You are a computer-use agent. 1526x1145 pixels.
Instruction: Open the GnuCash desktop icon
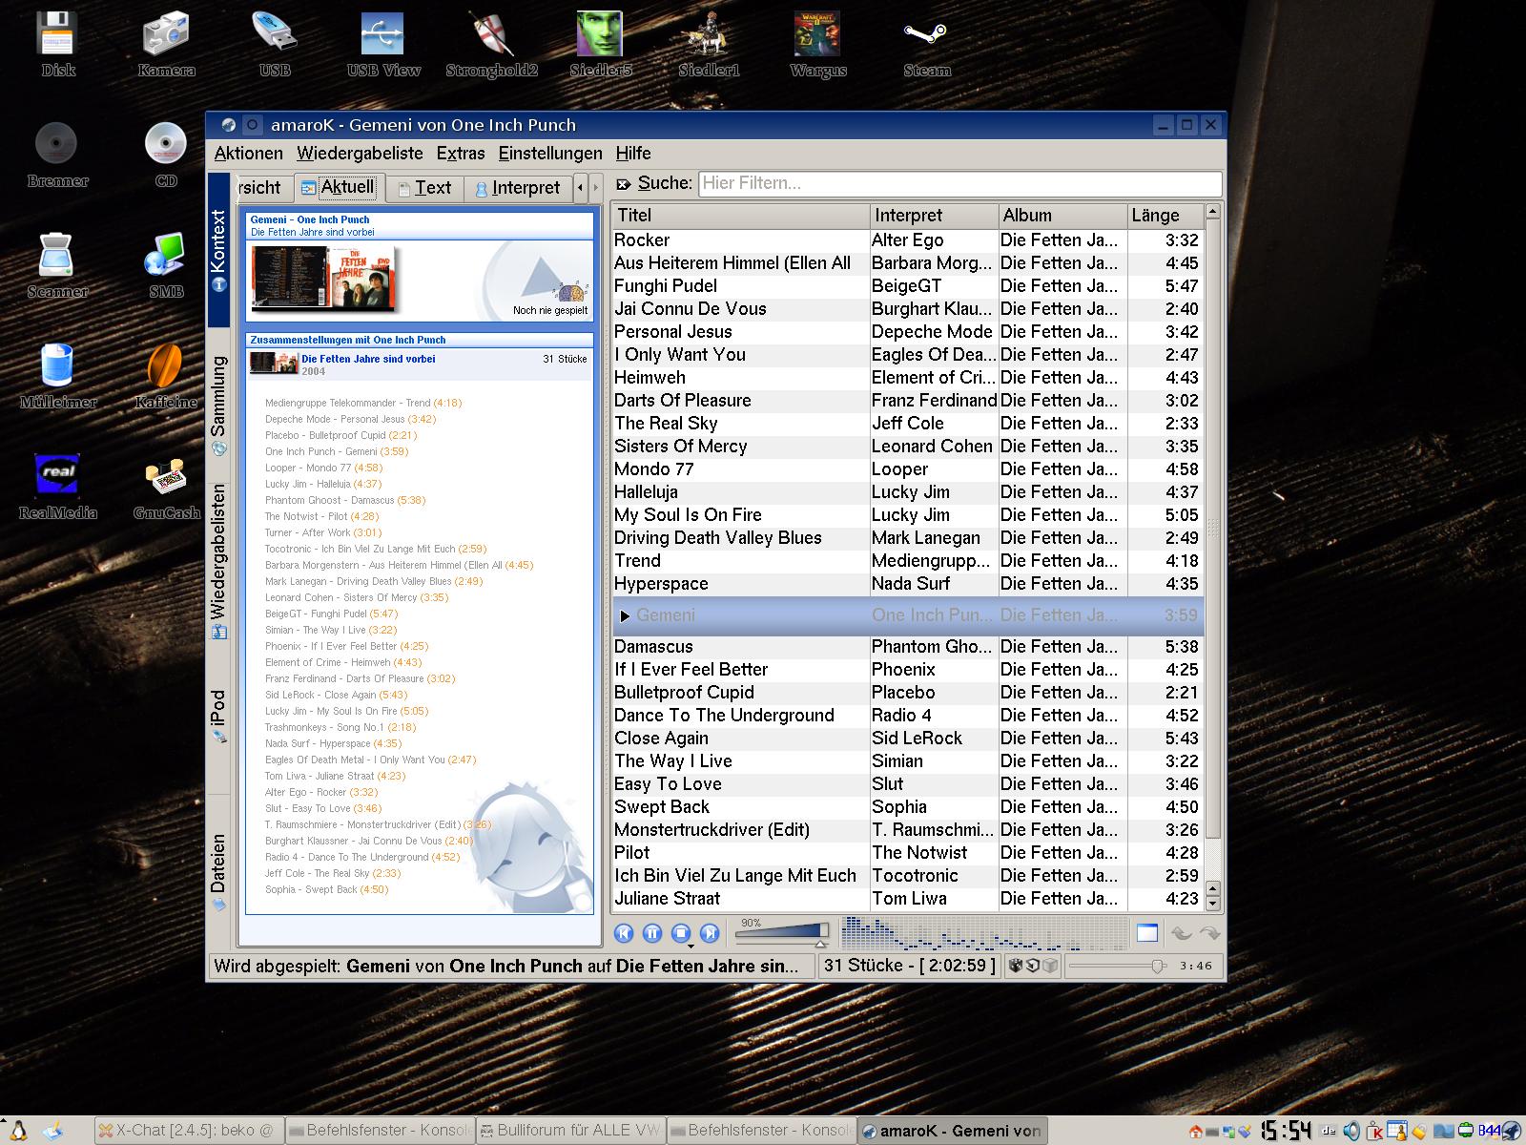pos(166,487)
